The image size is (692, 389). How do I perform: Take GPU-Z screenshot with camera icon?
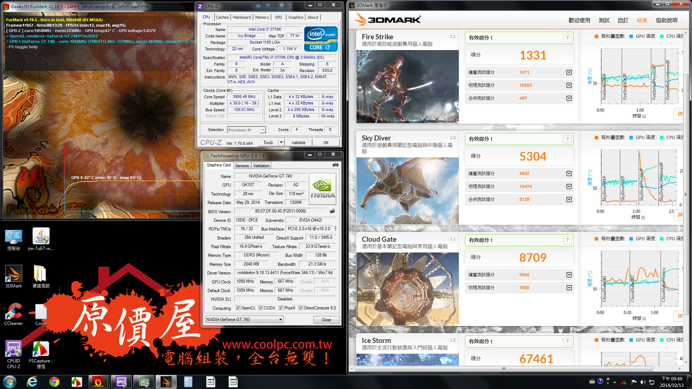tap(335, 165)
